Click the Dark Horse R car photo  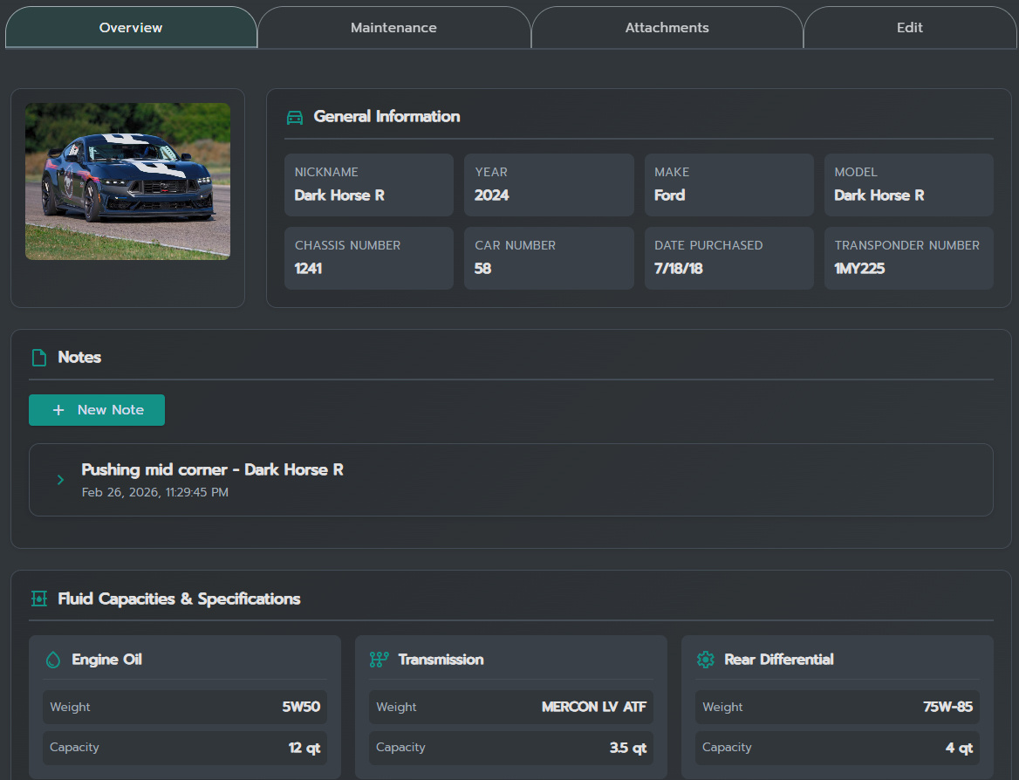(127, 181)
